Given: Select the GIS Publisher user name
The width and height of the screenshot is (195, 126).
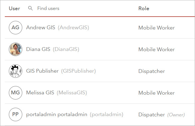Looking at the screenshot, I should point(42,71).
